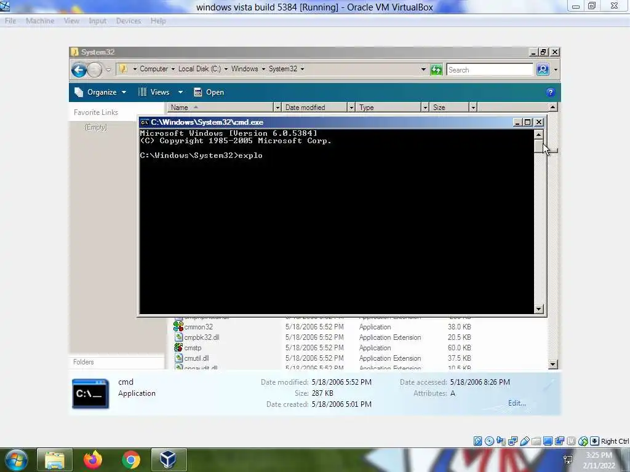
Task: Click the cmd application preview icon
Action: [x=90, y=393]
